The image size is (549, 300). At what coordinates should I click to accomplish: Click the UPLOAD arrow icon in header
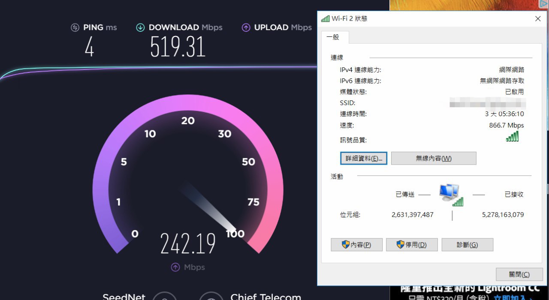(x=246, y=27)
